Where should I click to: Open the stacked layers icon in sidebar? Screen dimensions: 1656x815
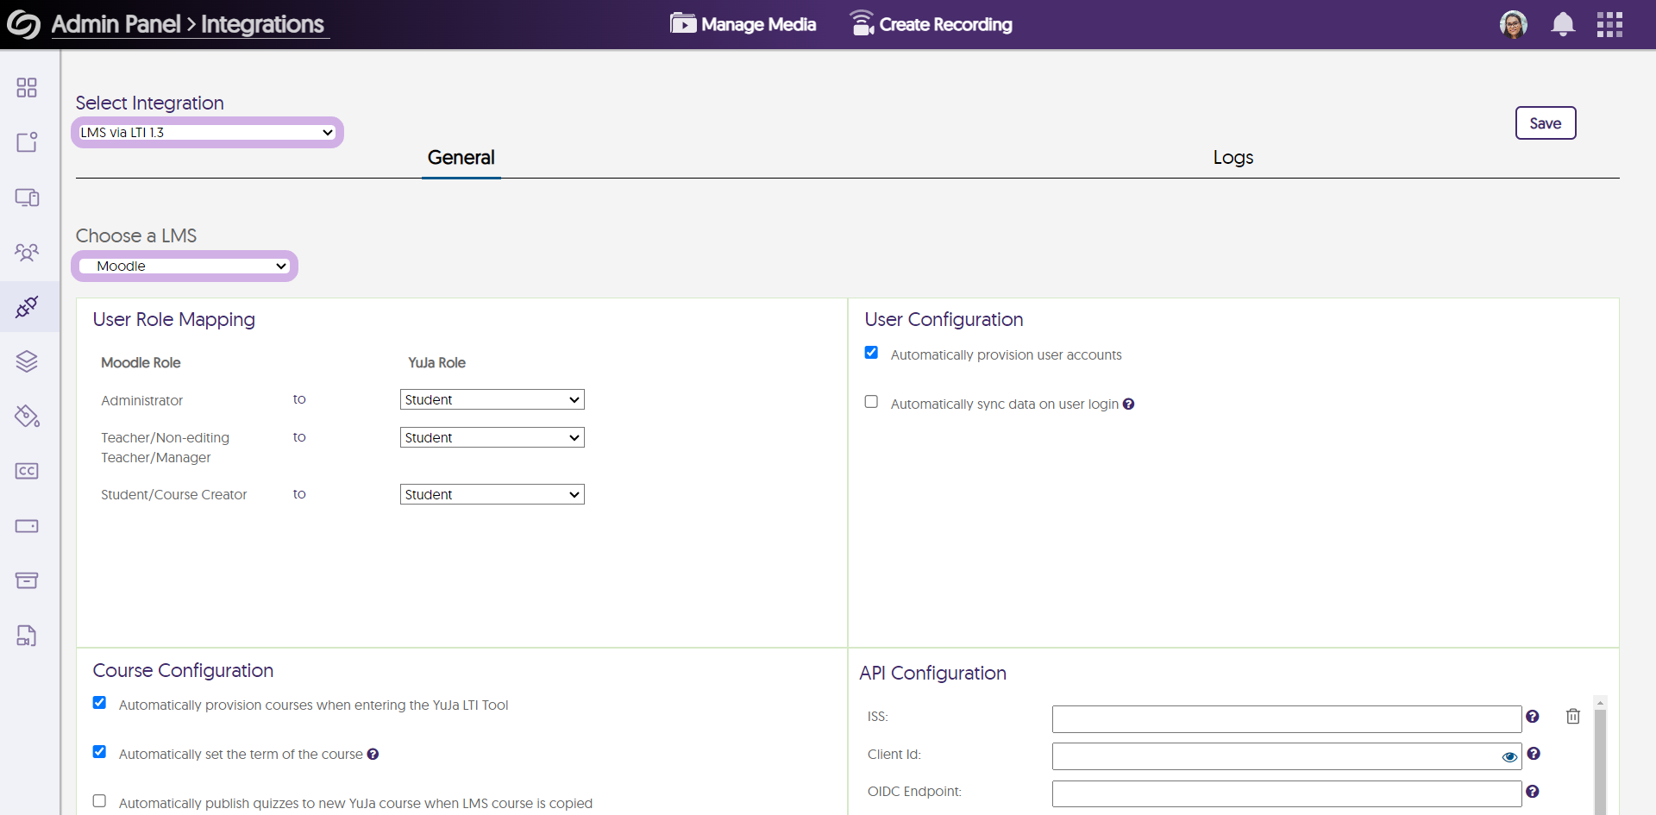(x=27, y=361)
